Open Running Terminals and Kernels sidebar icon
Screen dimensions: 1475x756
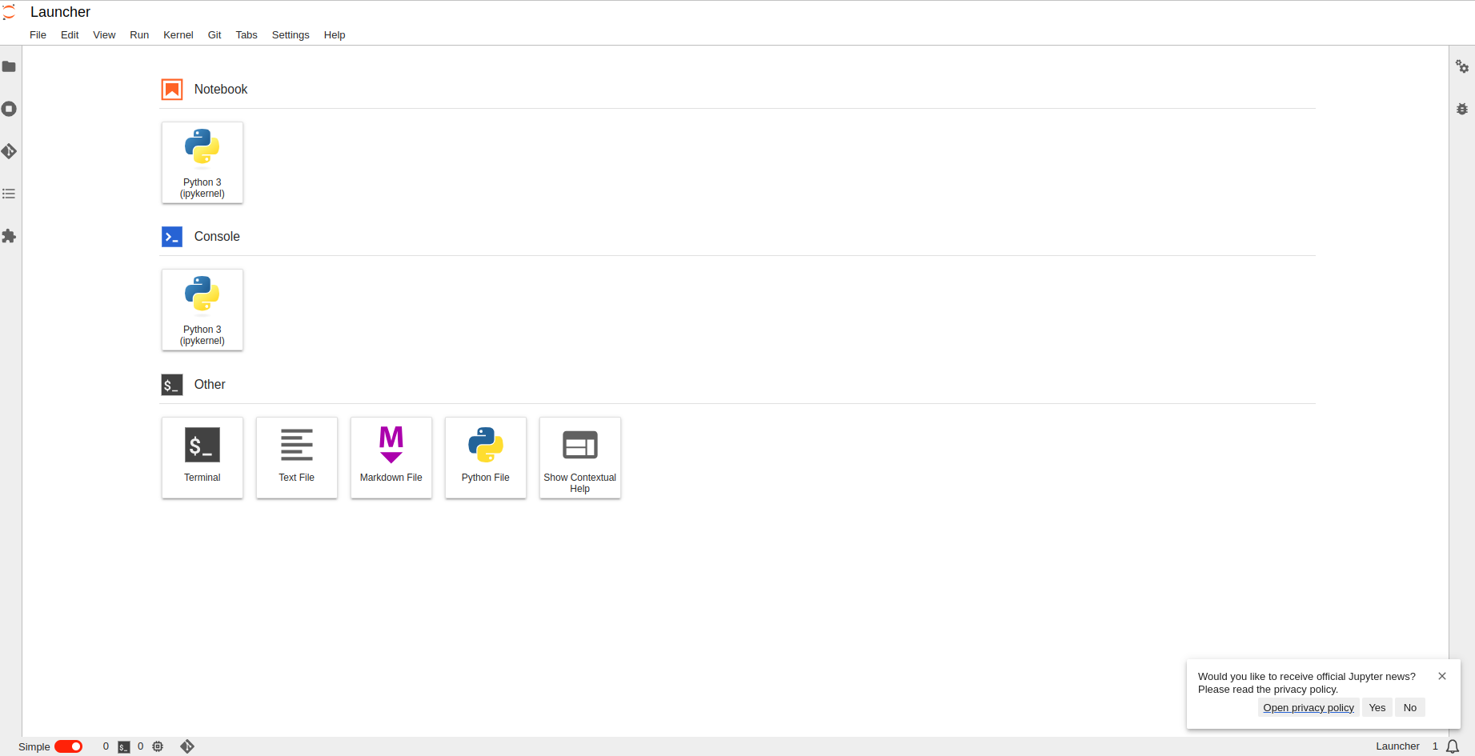pyautogui.click(x=9, y=109)
